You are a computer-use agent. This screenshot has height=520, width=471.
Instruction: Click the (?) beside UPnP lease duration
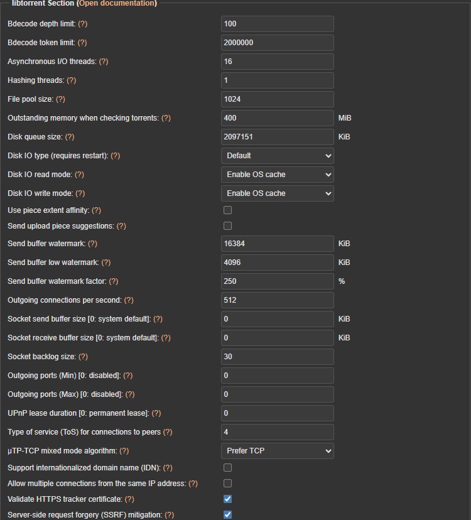click(156, 413)
